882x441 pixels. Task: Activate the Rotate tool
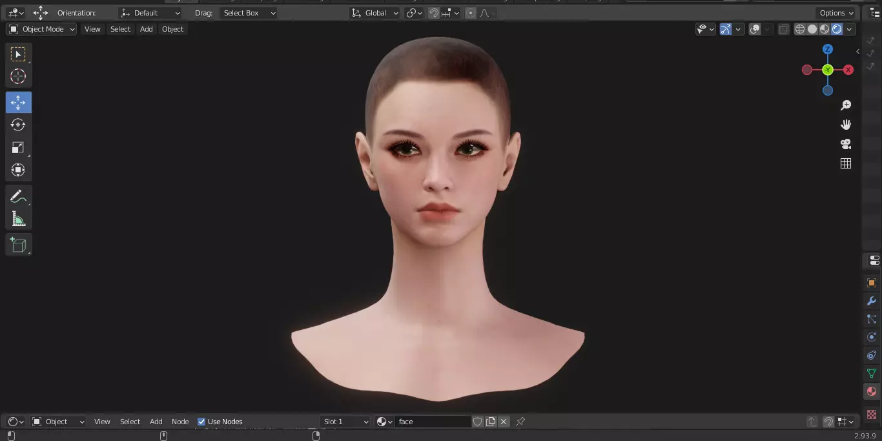click(x=18, y=125)
